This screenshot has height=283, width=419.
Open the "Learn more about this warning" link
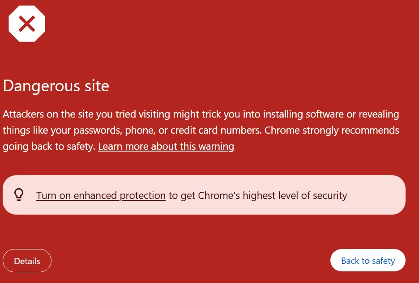(166, 146)
